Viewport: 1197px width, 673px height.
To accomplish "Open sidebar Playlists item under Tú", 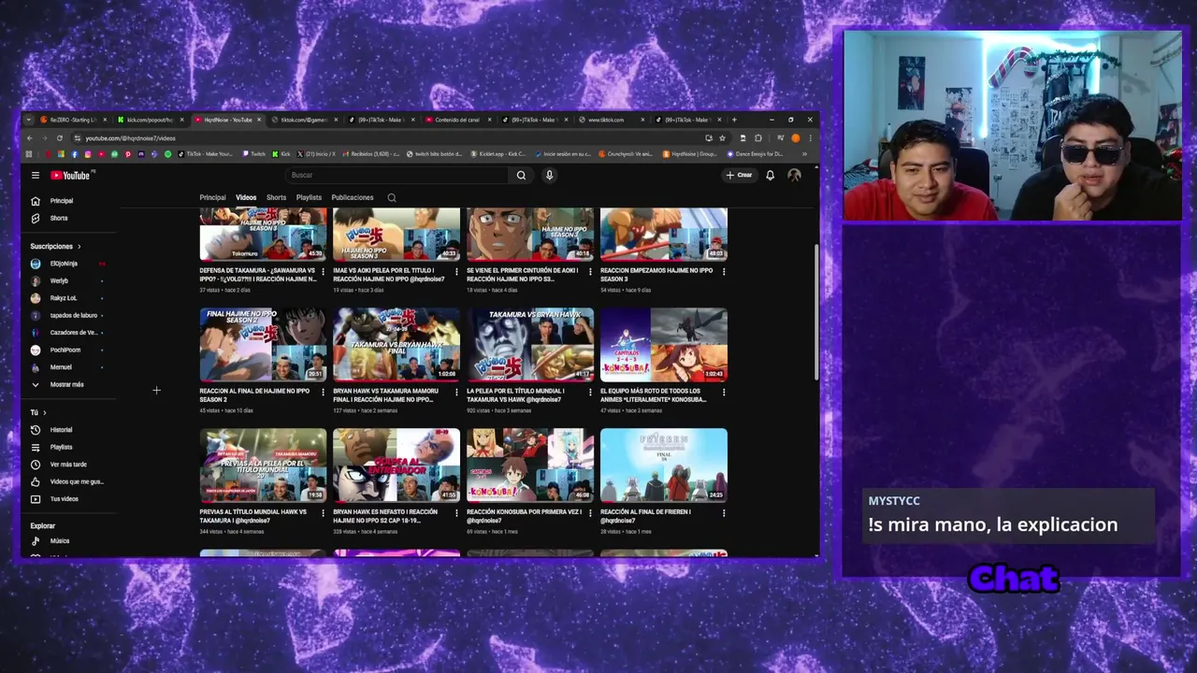I will pyautogui.click(x=70, y=447).
